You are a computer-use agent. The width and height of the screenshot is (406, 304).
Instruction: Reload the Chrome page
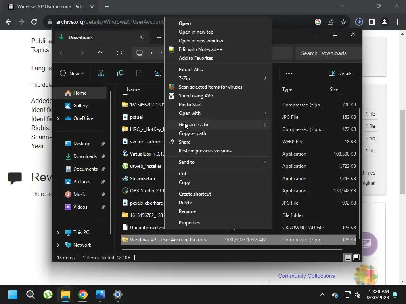click(x=34, y=22)
